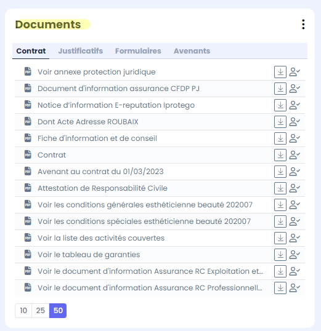Click user-check icon for Fiche d'information
Screen dimensions: 321x331
pos(295,138)
